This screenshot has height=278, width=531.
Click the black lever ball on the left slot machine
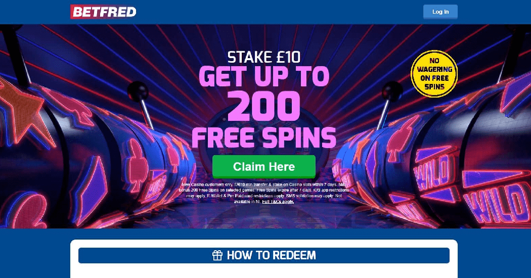138,91
